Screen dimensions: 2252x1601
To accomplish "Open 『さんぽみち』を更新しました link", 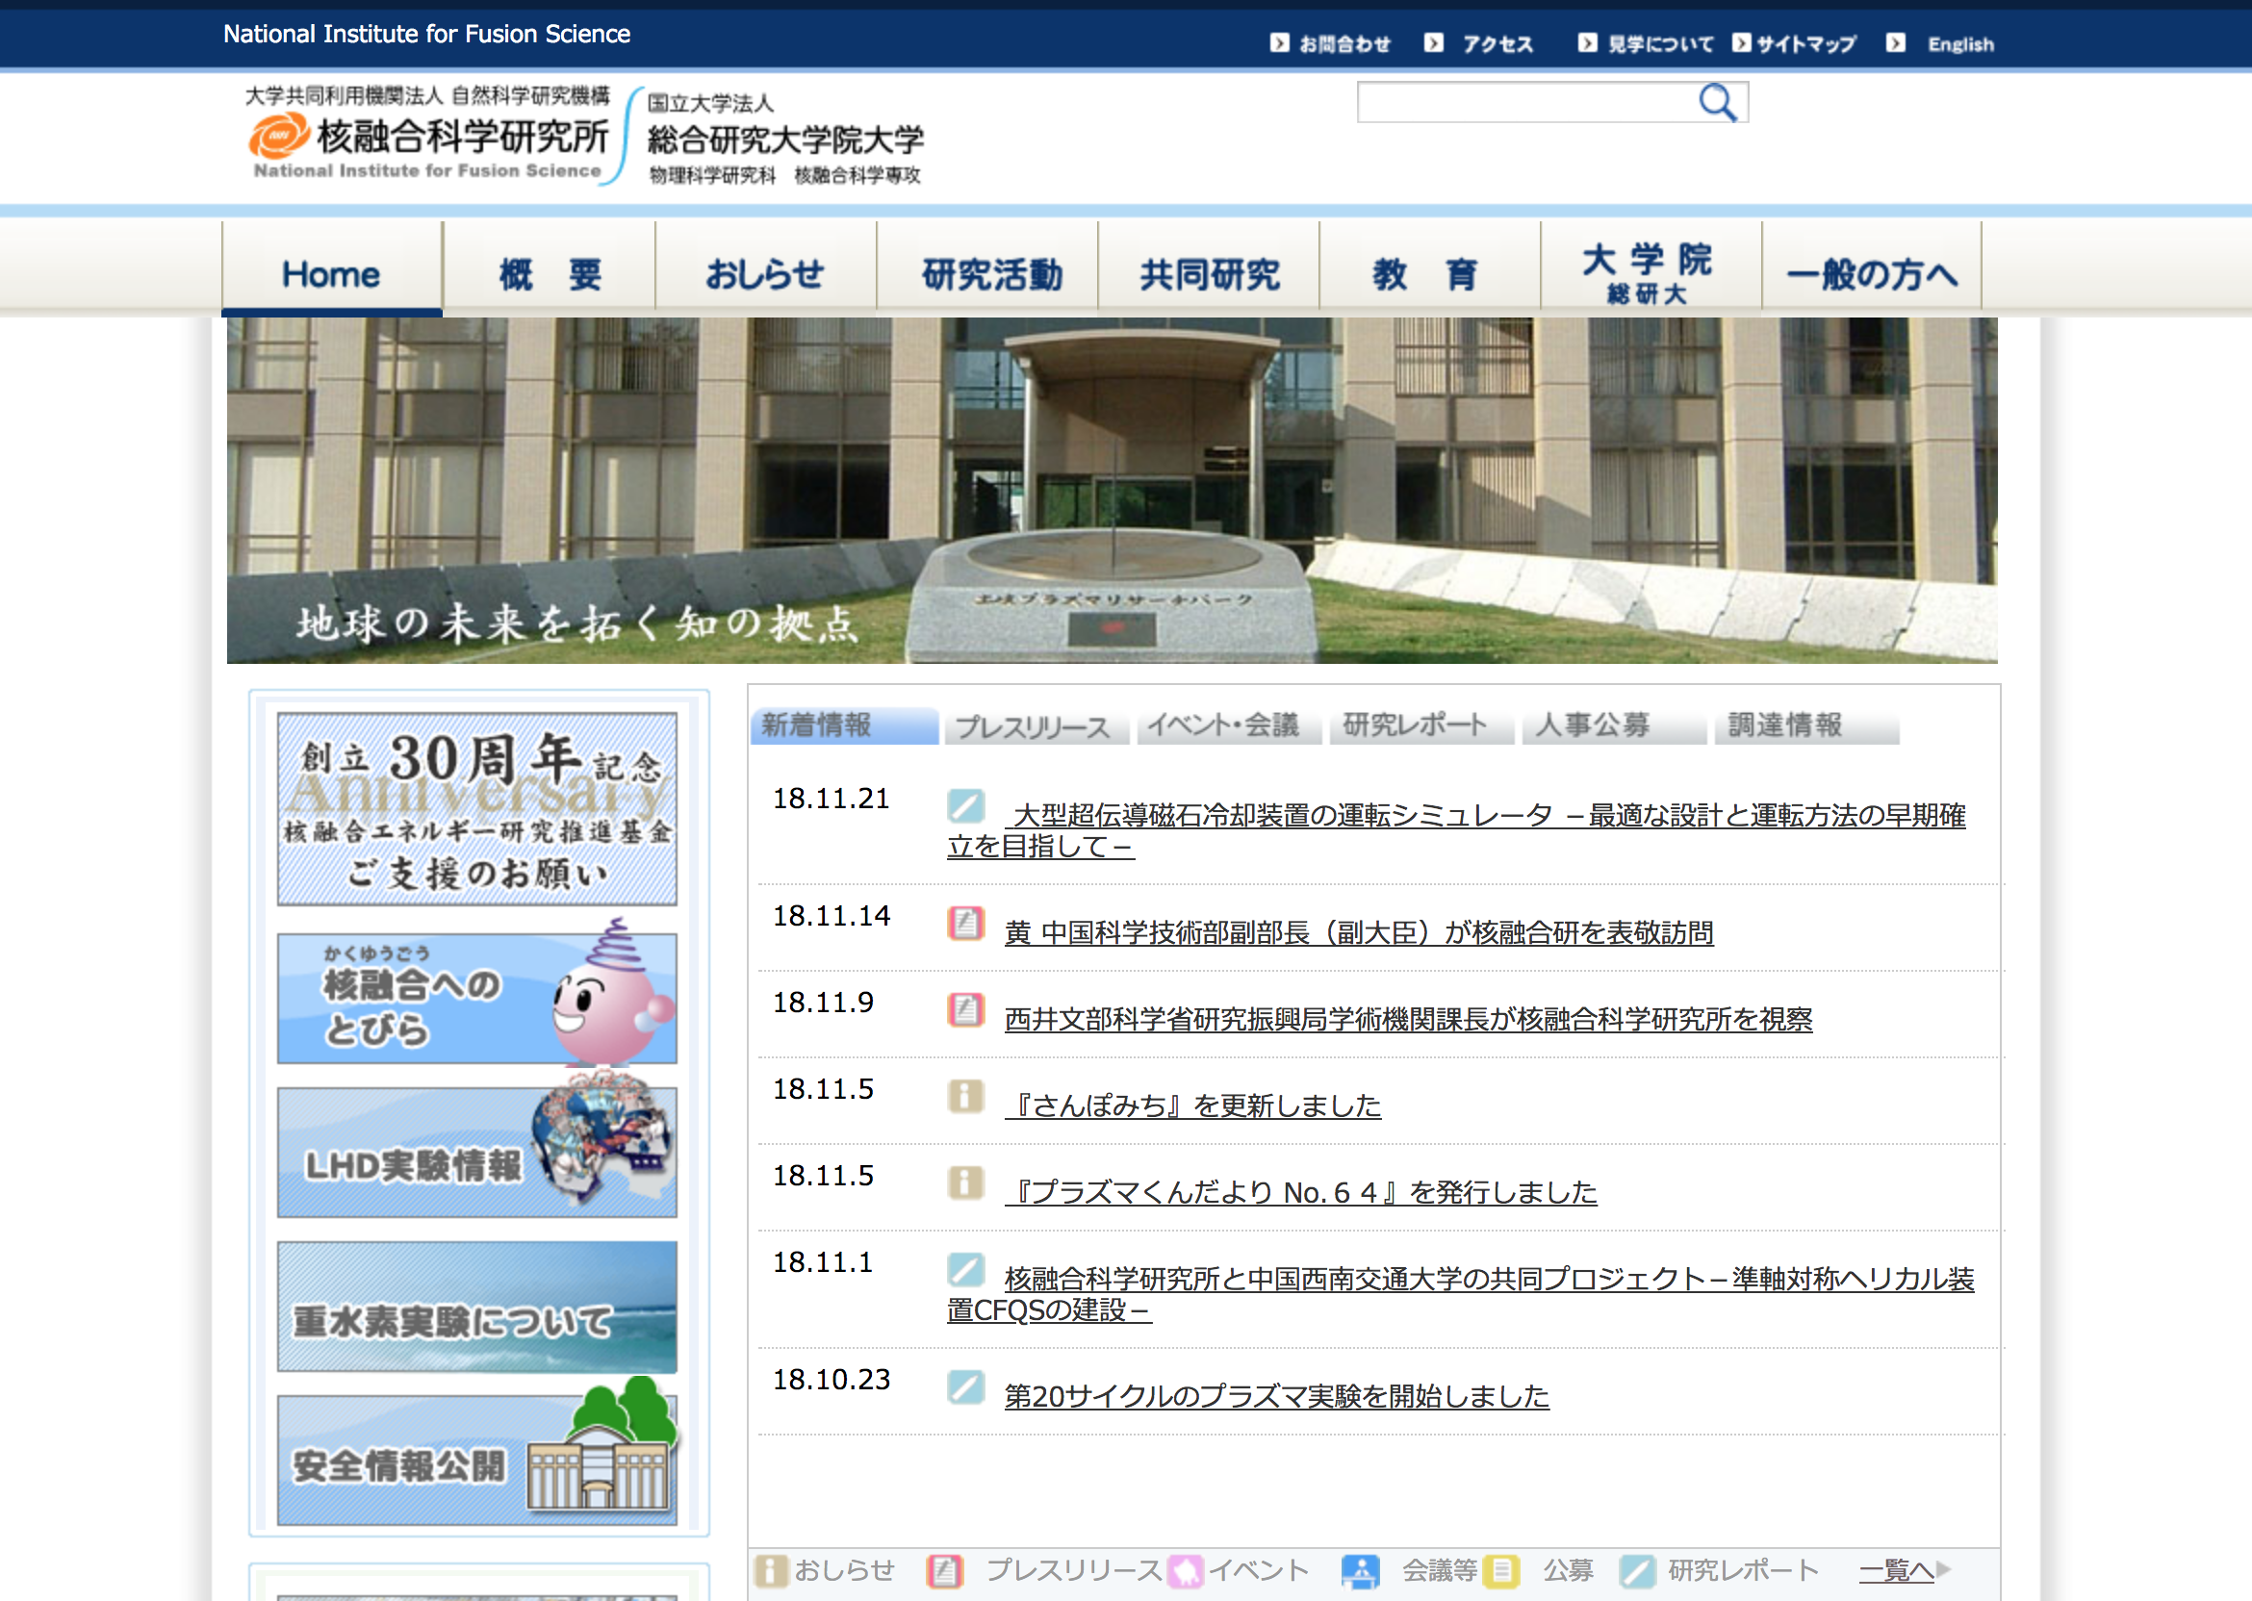I will [x=1192, y=1105].
